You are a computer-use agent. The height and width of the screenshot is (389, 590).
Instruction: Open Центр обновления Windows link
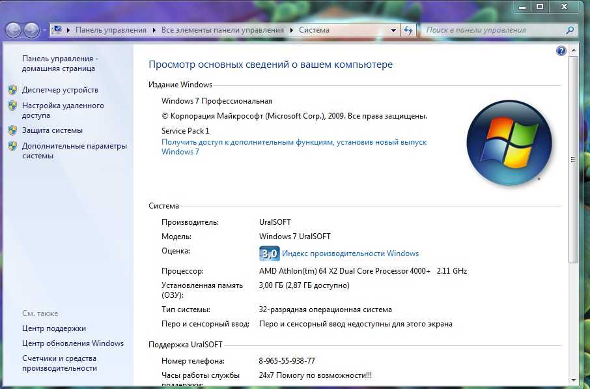click(x=73, y=343)
